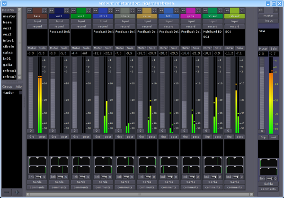
Task: Click the gain value field showing -12.9
Action: [x=98, y=54]
